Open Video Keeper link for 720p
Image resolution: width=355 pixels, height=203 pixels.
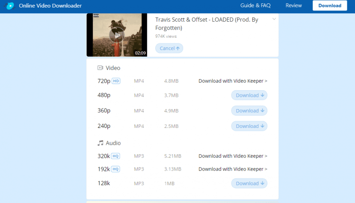(x=233, y=81)
